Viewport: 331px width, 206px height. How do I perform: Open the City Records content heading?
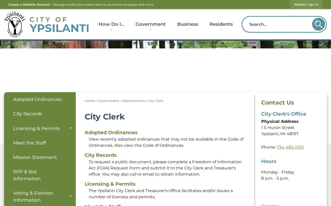click(x=101, y=155)
